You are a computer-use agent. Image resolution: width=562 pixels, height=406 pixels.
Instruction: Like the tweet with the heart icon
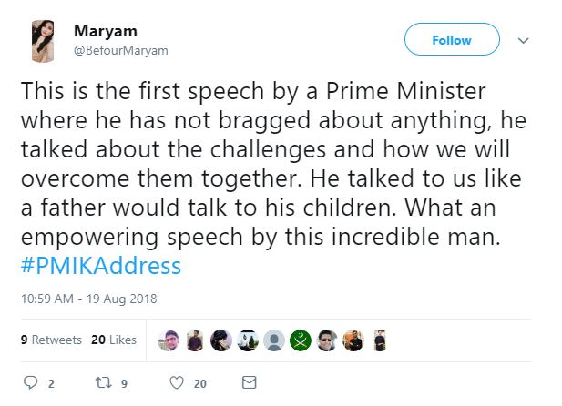(178, 383)
